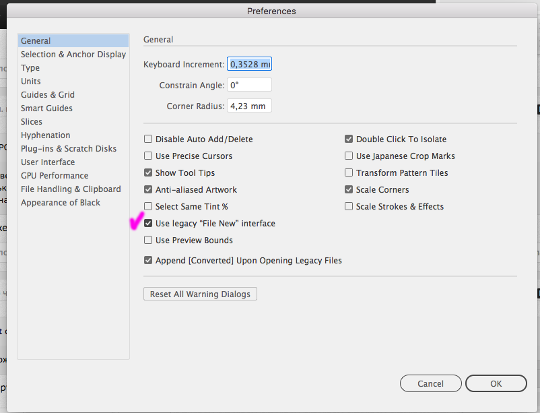Open Selection & Anchor Display preferences
540x413 pixels.
(73, 55)
